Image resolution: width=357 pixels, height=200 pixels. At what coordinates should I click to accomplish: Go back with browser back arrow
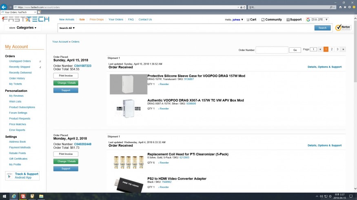coord(4,7)
